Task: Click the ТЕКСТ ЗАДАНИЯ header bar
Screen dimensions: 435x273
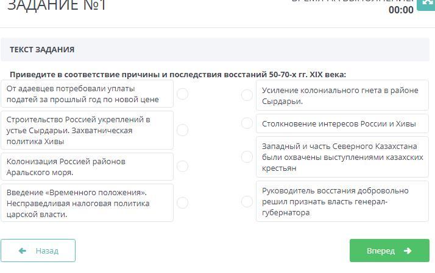Action: [215, 50]
